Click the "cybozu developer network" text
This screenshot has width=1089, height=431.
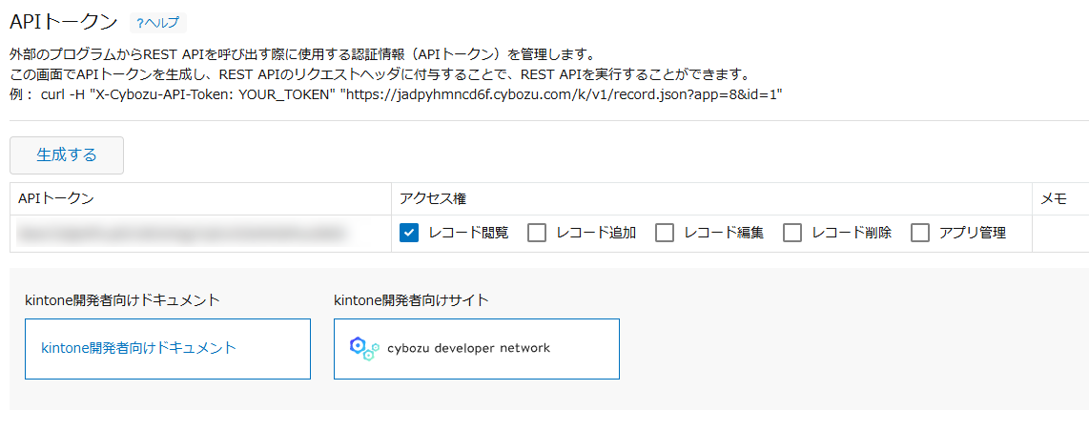[x=468, y=348]
